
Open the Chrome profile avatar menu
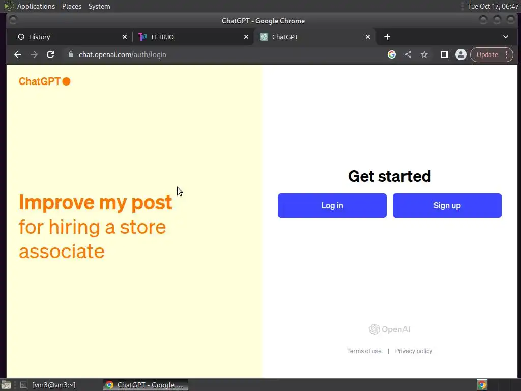coord(461,54)
